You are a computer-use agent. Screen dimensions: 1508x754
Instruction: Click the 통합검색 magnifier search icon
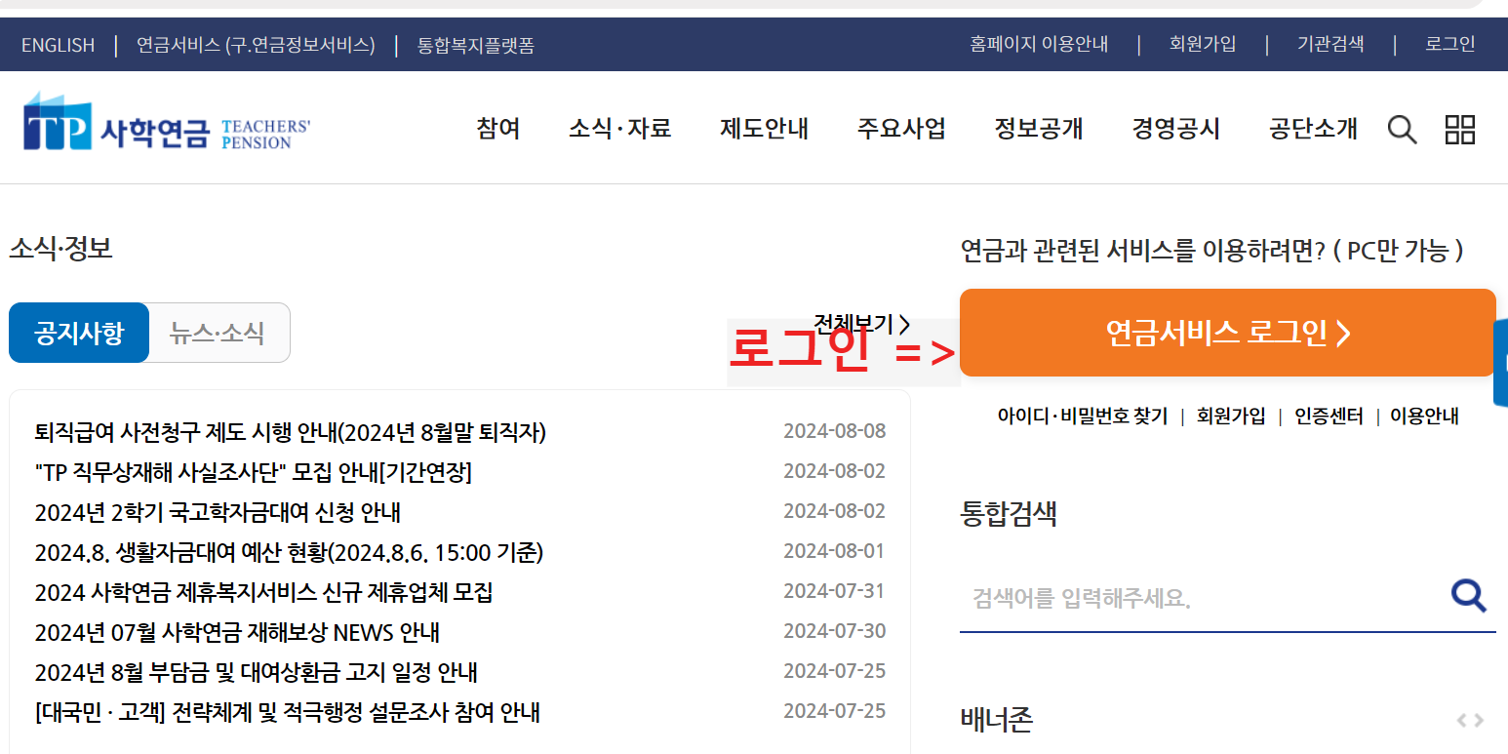click(x=1468, y=595)
